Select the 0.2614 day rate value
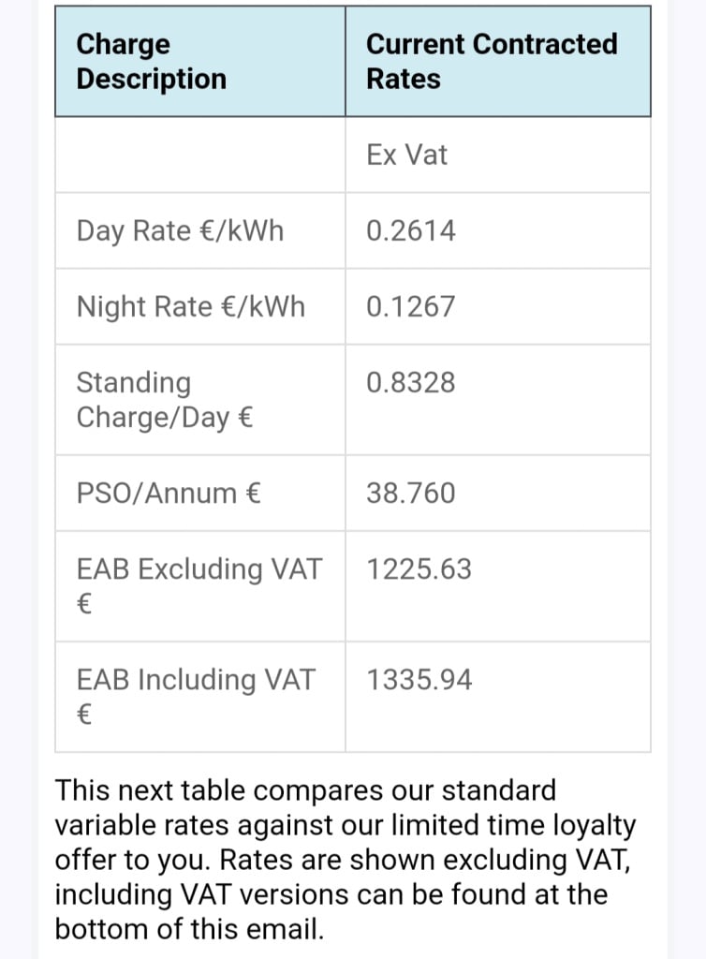 click(x=411, y=231)
